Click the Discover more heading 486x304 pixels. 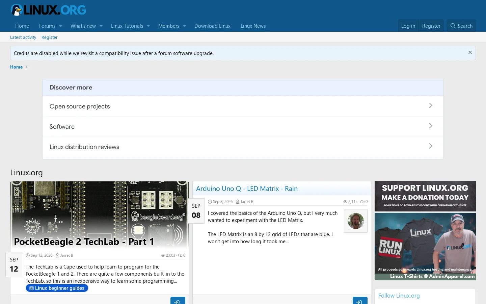[x=71, y=87]
